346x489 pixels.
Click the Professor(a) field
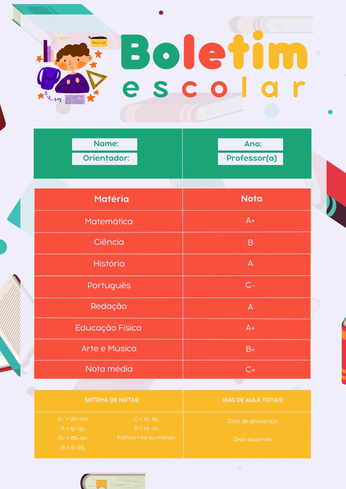click(251, 159)
